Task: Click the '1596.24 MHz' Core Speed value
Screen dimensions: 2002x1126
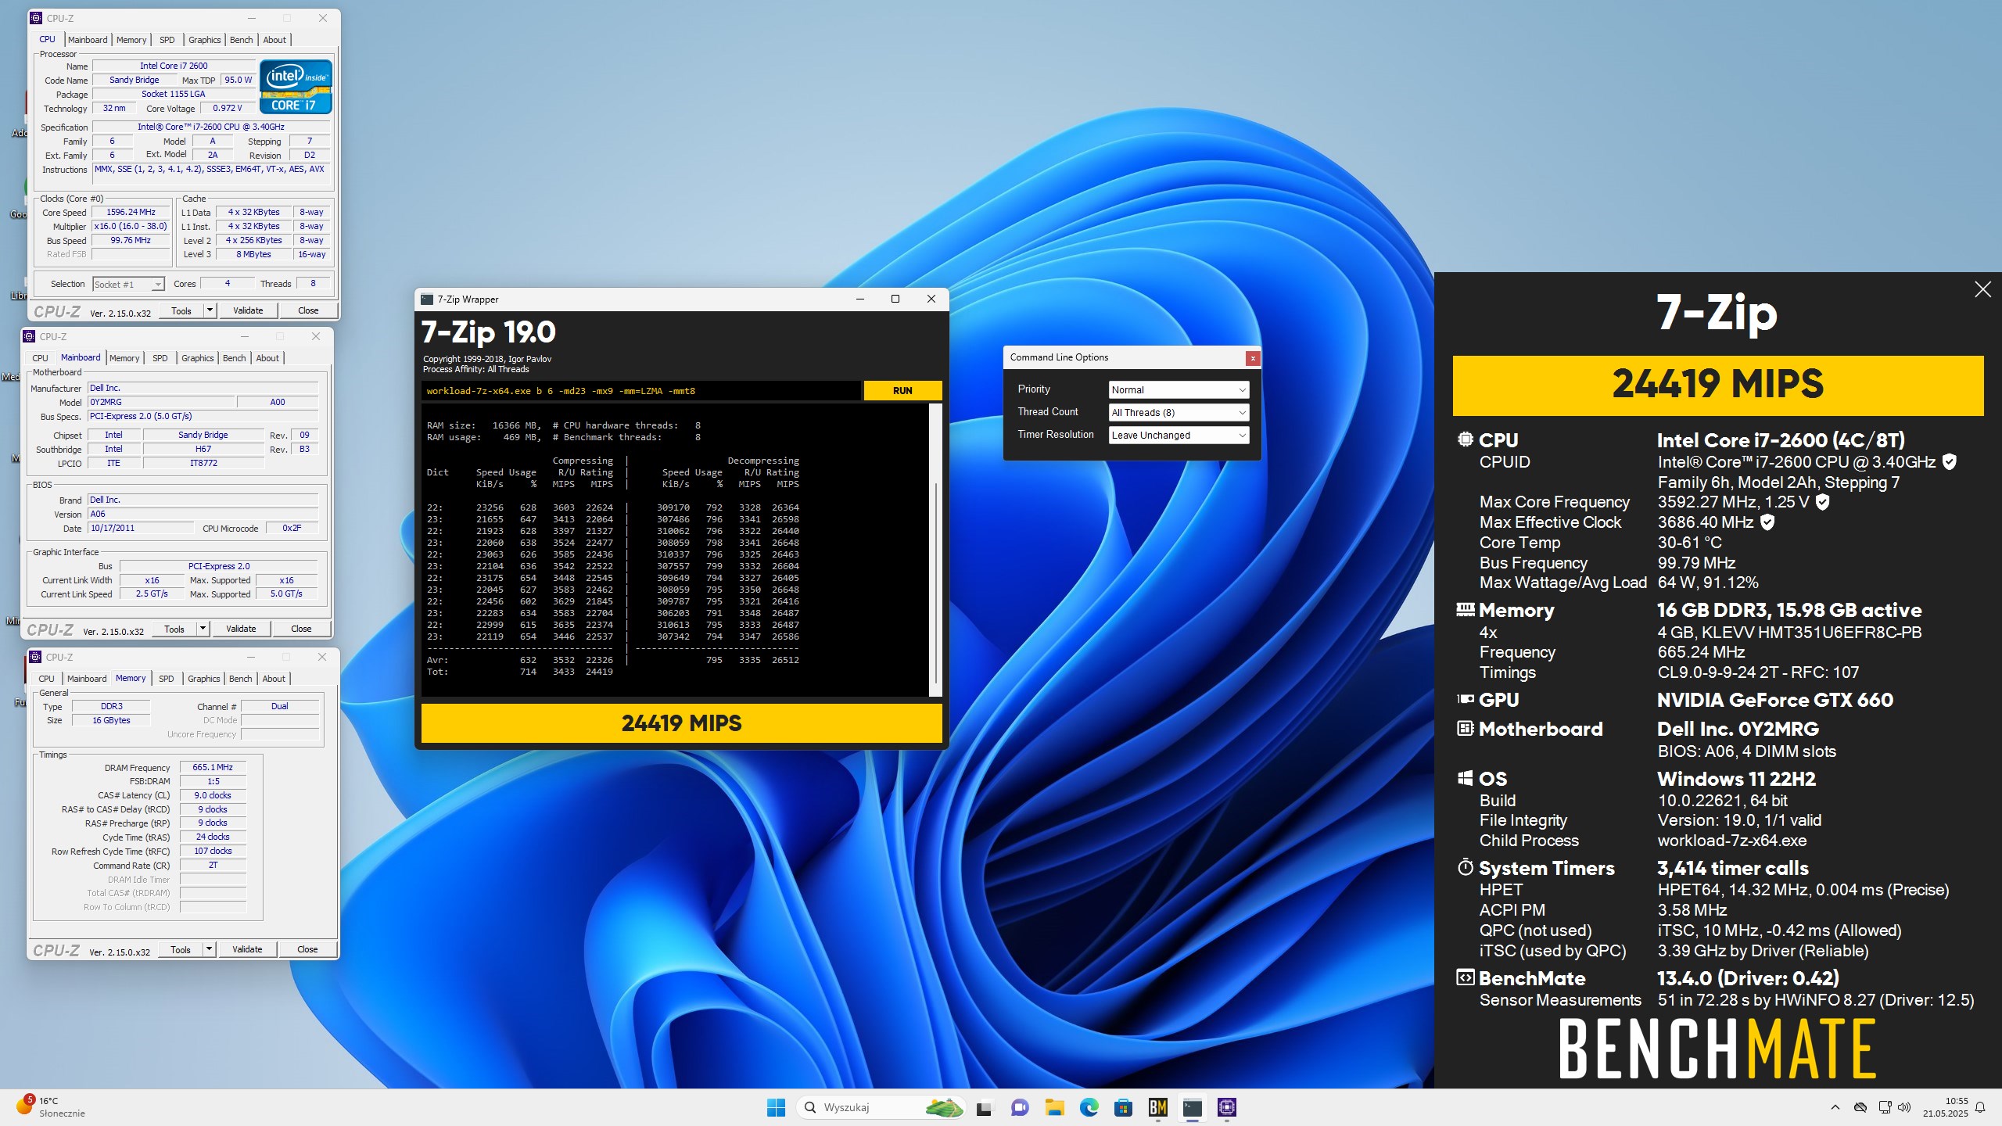Action: 131,212
